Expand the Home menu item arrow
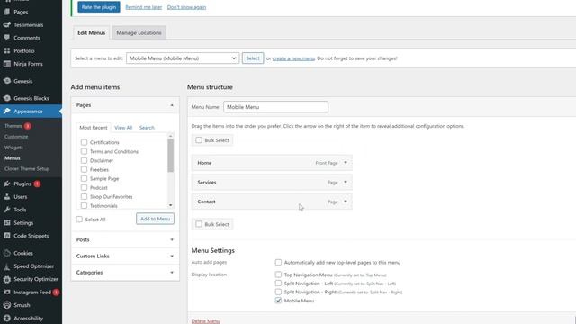The height and width of the screenshot is (324, 576). click(346, 163)
